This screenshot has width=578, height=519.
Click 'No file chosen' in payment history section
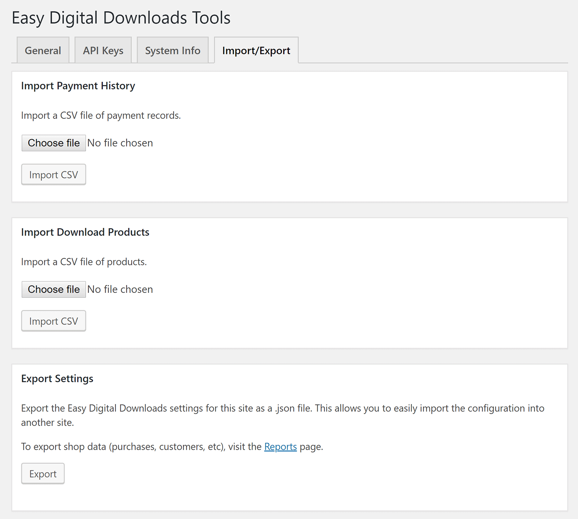point(120,143)
